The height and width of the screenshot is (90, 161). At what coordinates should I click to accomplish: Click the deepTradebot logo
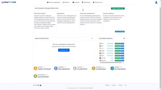click(9, 2)
